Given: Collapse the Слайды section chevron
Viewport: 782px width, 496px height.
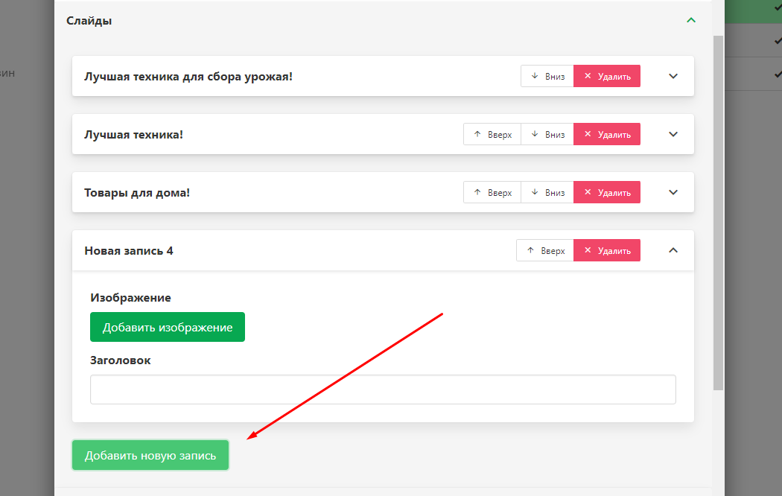Looking at the screenshot, I should coord(690,21).
